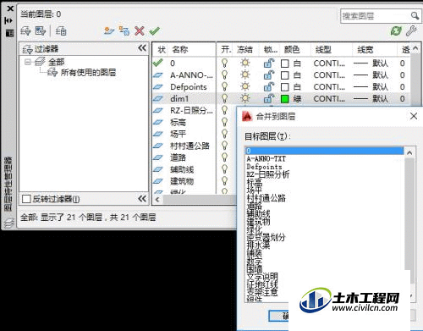Click the green color swatch of dim1
The image size is (423, 331).
pyautogui.click(x=285, y=99)
